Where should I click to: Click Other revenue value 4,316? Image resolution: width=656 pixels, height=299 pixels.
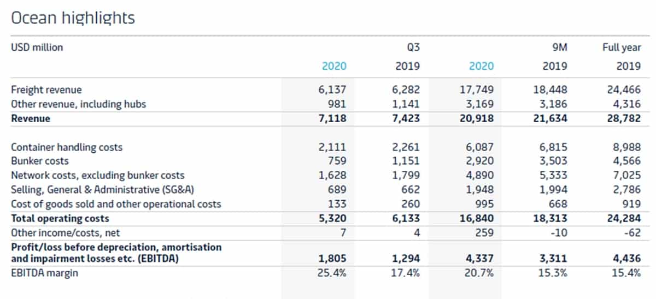[x=626, y=104]
